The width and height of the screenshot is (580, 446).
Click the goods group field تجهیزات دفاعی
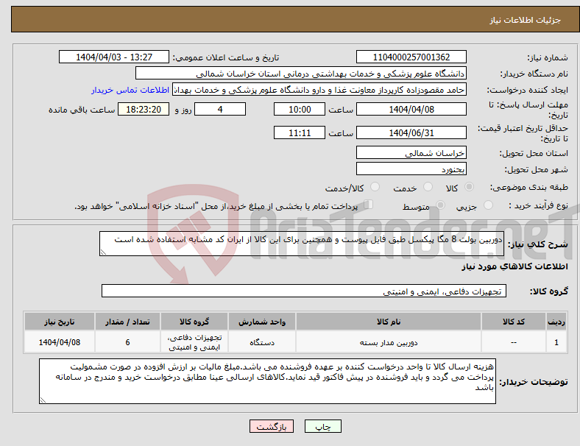304,291
